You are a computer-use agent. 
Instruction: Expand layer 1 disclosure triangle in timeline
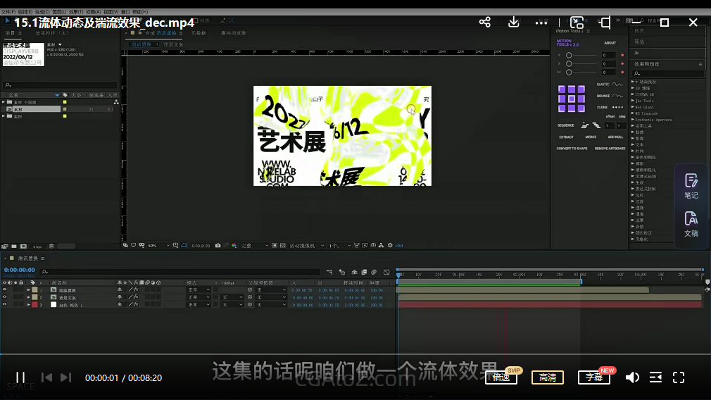pyautogui.click(x=29, y=289)
